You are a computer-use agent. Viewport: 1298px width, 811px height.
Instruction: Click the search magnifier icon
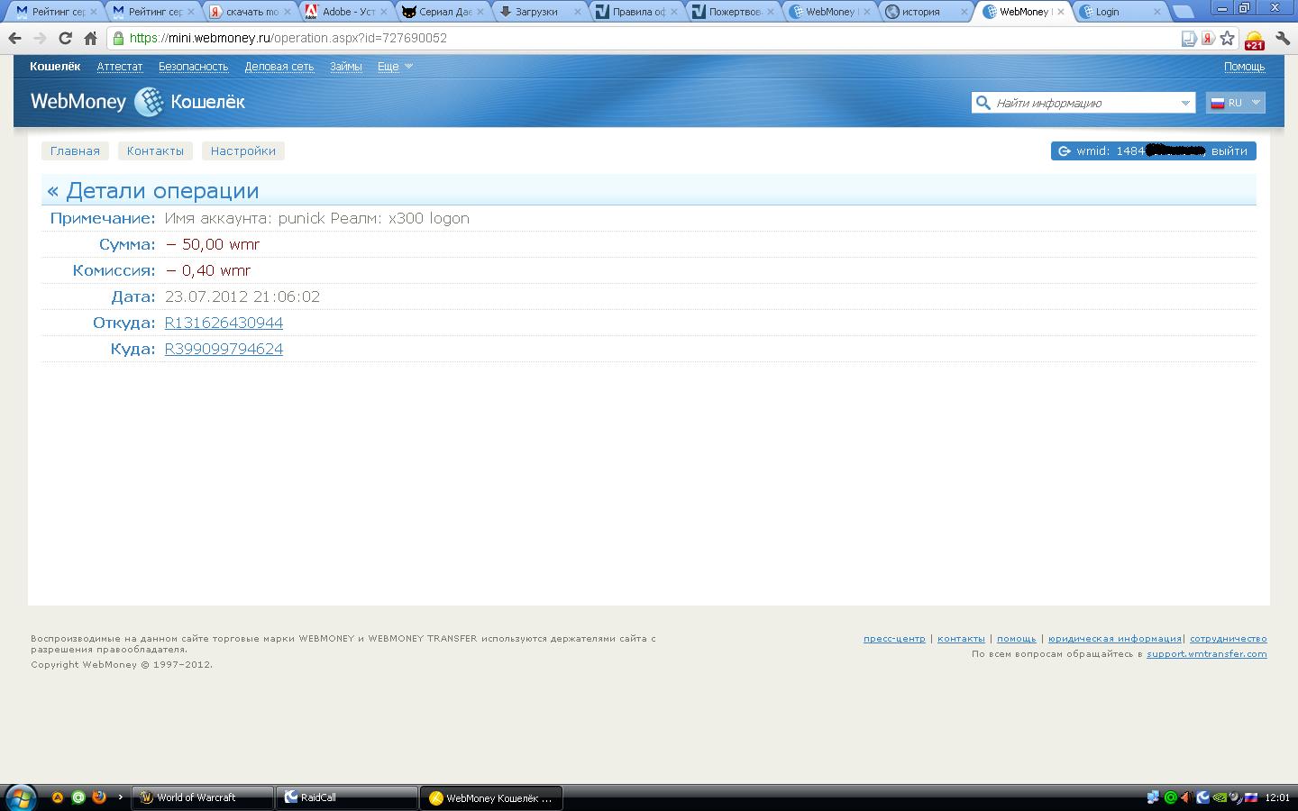983,103
